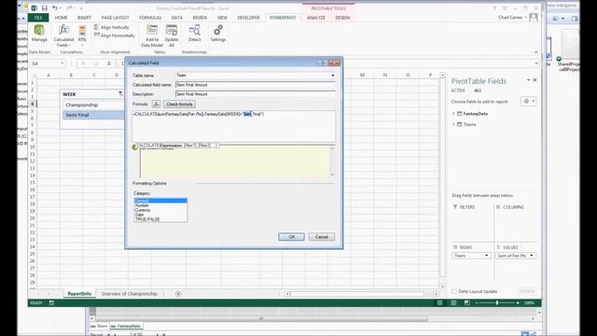
Task: Switch to the HOME ribbon tab
Action: coord(61,18)
